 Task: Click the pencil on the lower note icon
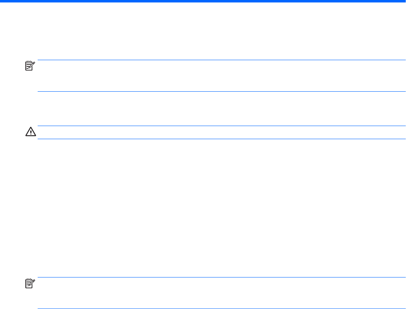click(x=33, y=282)
